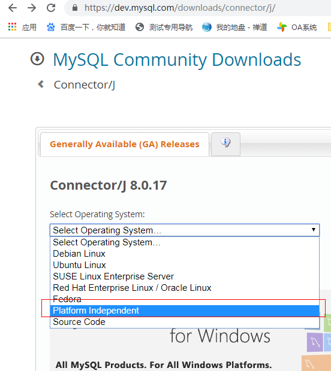Screen dimensions: 331x371
Task: Choose Red Hat Enterprise Linux / Oracle Linux
Action: coord(185,288)
